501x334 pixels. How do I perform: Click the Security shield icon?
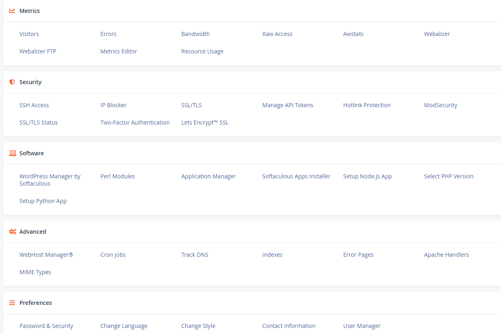12,82
